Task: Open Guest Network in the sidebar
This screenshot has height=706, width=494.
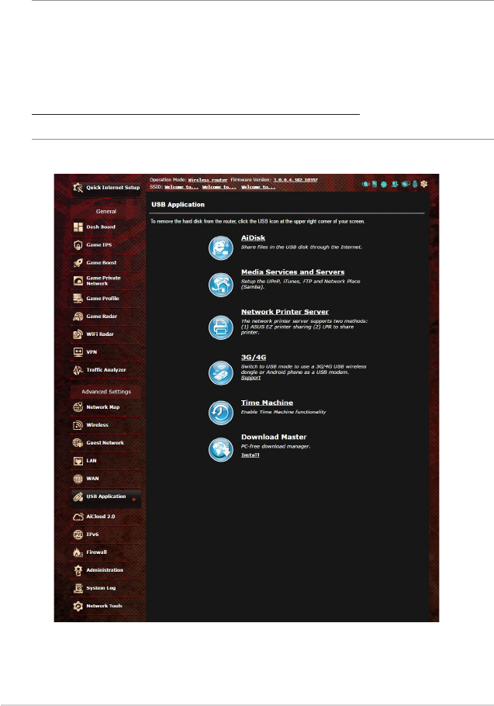Action: coord(105,442)
